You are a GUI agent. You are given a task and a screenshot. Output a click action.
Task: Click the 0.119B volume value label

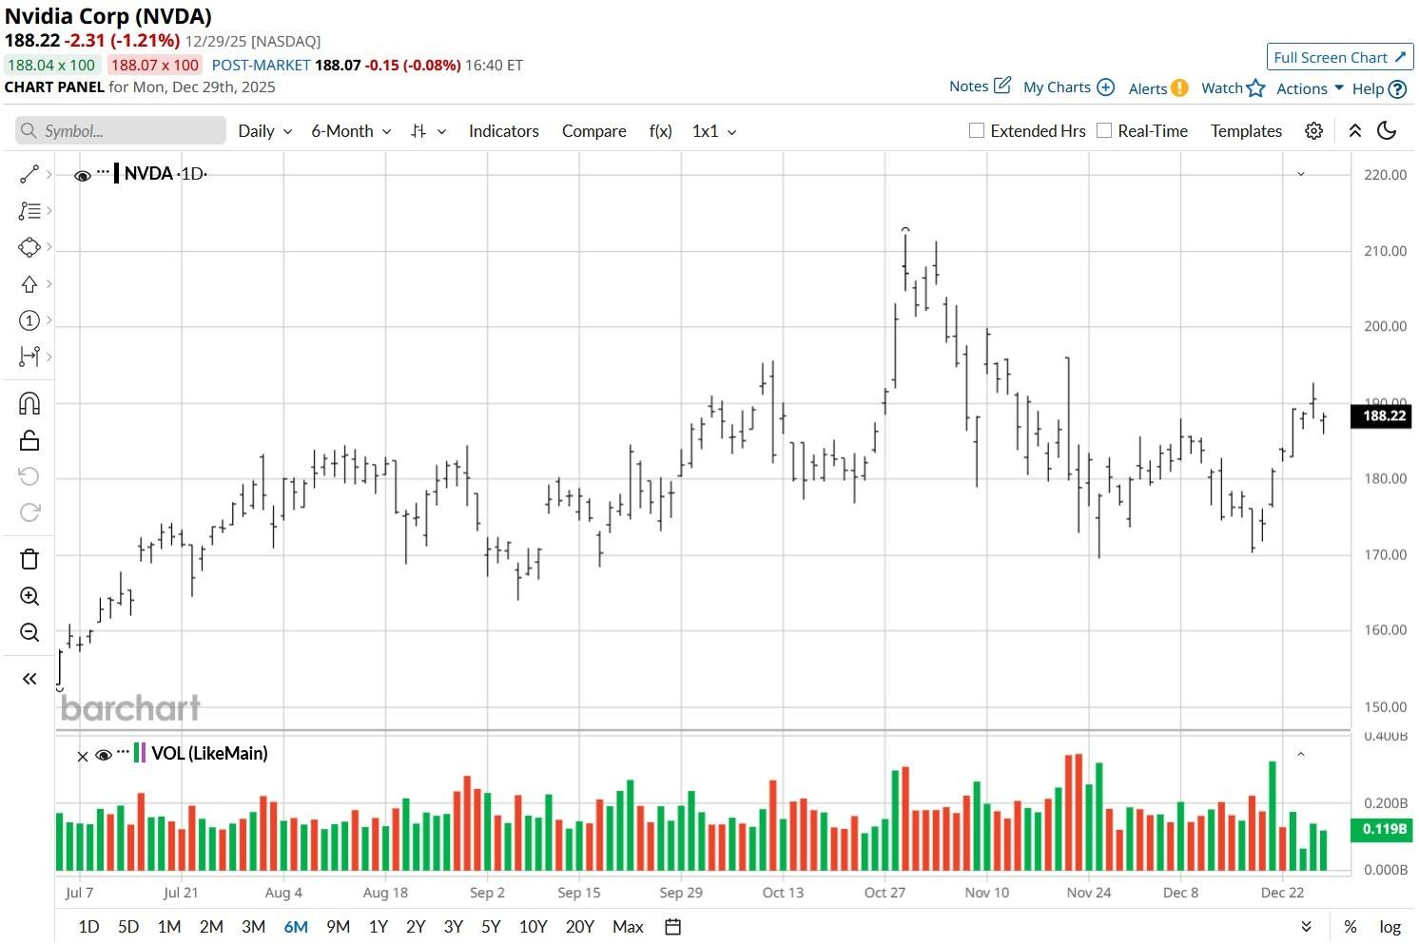click(x=1383, y=829)
